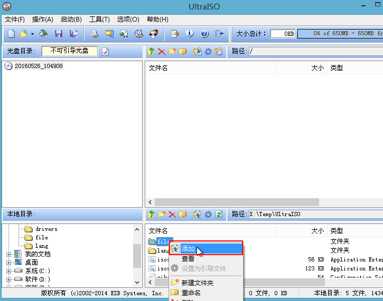This screenshot has height=301, width=383.
Task: Click the Compress ISO toolbar icon
Action: pyautogui.click(x=139, y=34)
